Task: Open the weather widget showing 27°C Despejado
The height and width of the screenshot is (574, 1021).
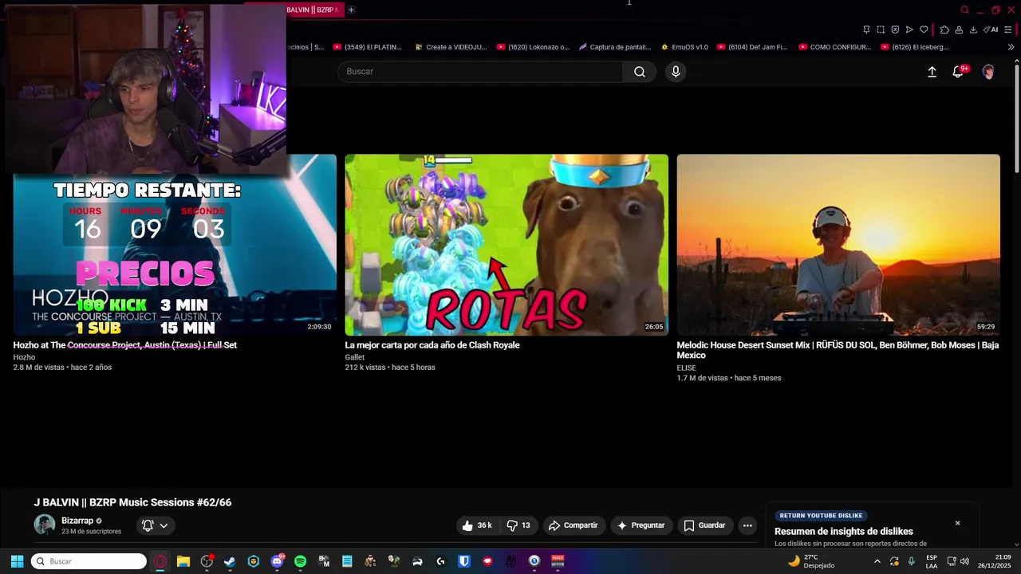Action: pyautogui.click(x=811, y=561)
